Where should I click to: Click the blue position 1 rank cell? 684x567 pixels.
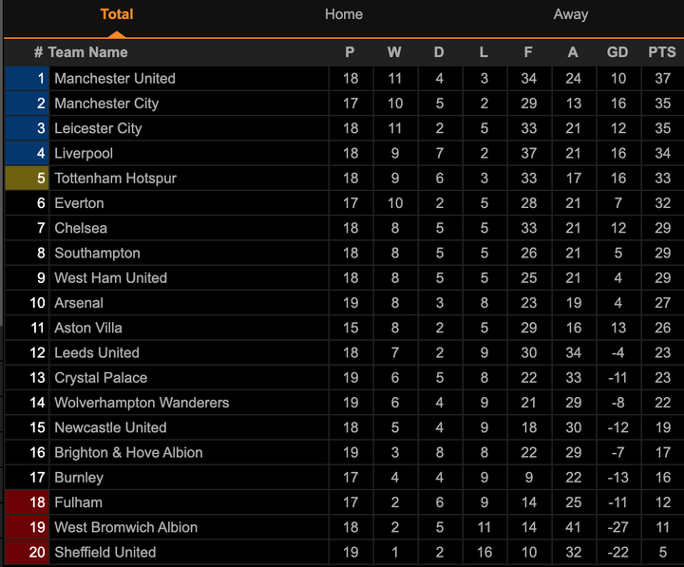[27, 78]
